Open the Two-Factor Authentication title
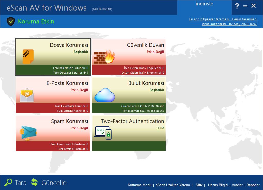Screen dimensions: 263x190 pyautogui.click(x=133, y=121)
